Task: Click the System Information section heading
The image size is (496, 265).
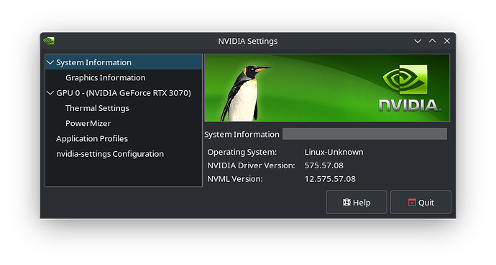Action: point(242,134)
